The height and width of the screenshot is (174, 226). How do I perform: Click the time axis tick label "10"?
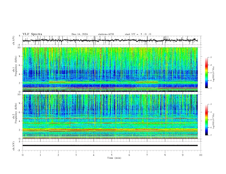[201, 155]
